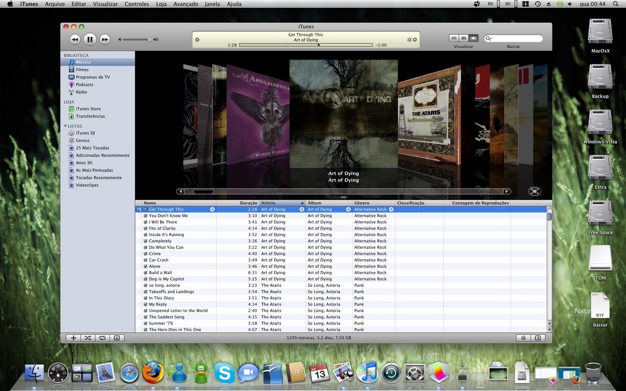Toggle shuffle at the bottom bar

88,338
